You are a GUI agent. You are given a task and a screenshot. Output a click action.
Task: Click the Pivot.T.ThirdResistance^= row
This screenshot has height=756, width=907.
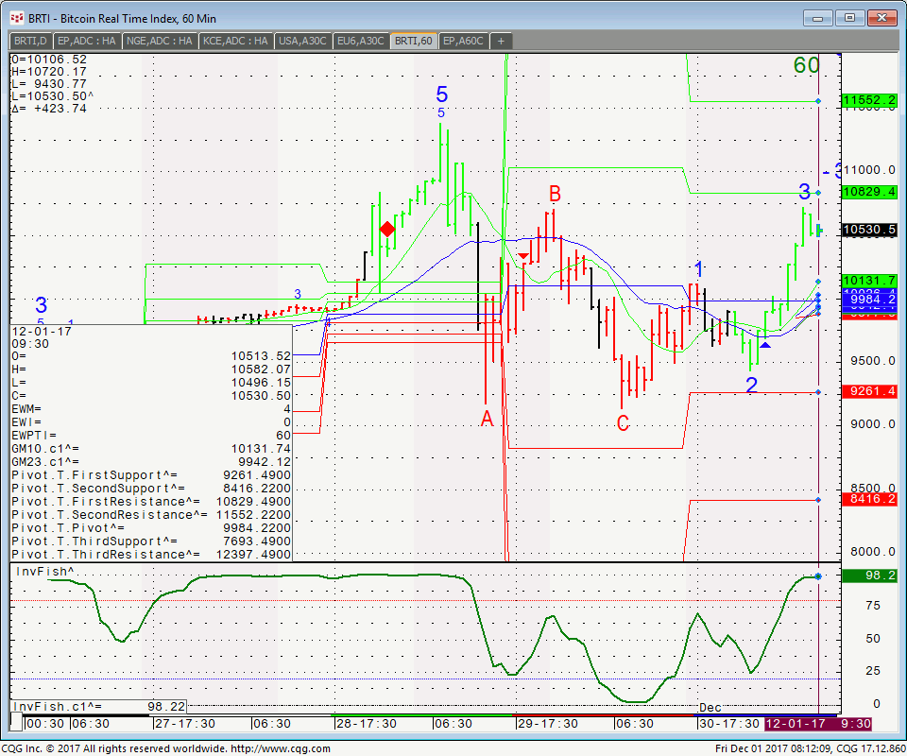[x=151, y=555]
